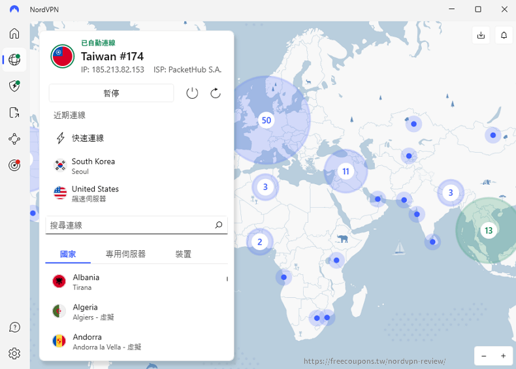Click the South Korea flag icon
The image size is (516, 369).
pyautogui.click(x=60, y=165)
